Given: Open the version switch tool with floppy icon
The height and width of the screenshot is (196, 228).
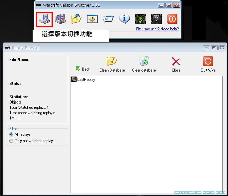Looking at the screenshot, I should (x=45, y=19).
